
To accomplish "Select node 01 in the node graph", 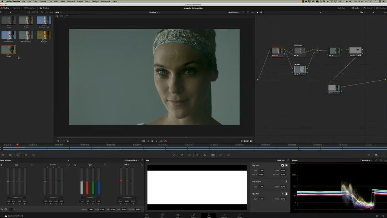I will pos(278,51).
